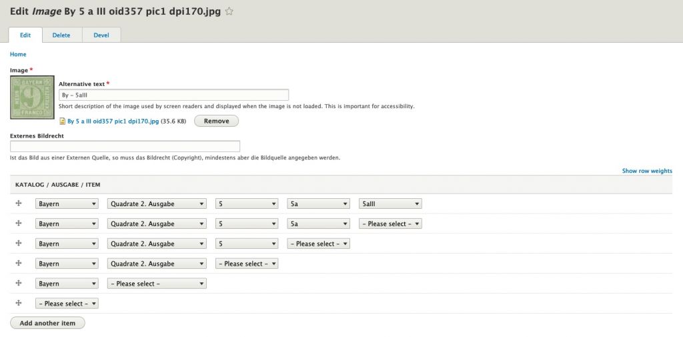
Task: Click the green Bayern stamp thumbnail
Action: [32, 97]
